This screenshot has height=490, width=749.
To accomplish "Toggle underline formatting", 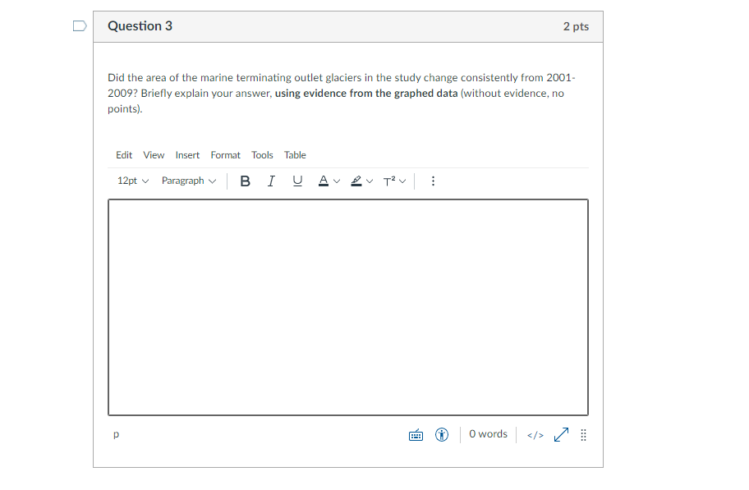I will click(x=297, y=181).
